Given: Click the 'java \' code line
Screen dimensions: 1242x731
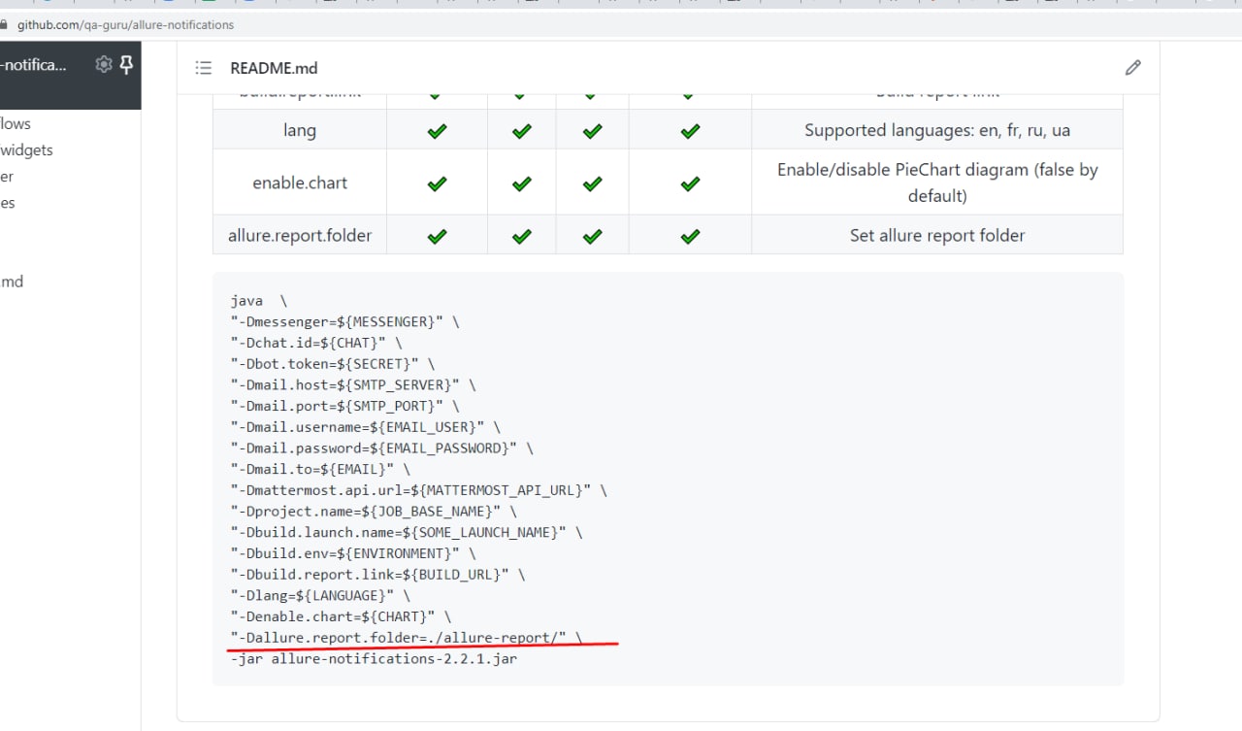Looking at the screenshot, I should coord(259,301).
